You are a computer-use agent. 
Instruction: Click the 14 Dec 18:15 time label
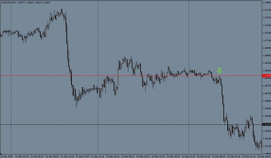[x=173, y=156]
